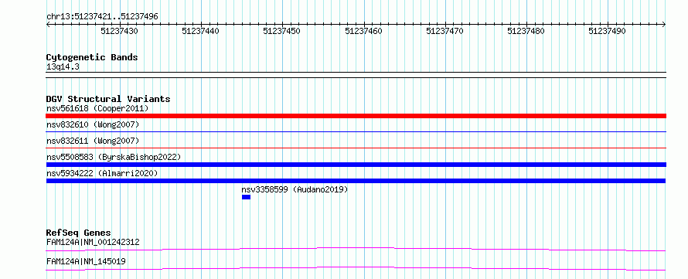Click the thick blue nsv5934222 variant bar
Image resolution: width=688 pixels, height=279 pixels.
pyautogui.click(x=356, y=181)
